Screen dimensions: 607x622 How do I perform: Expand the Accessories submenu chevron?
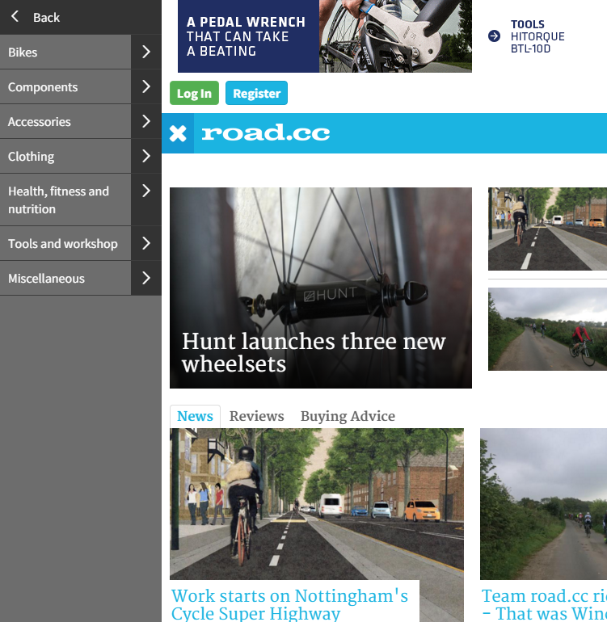(x=146, y=121)
